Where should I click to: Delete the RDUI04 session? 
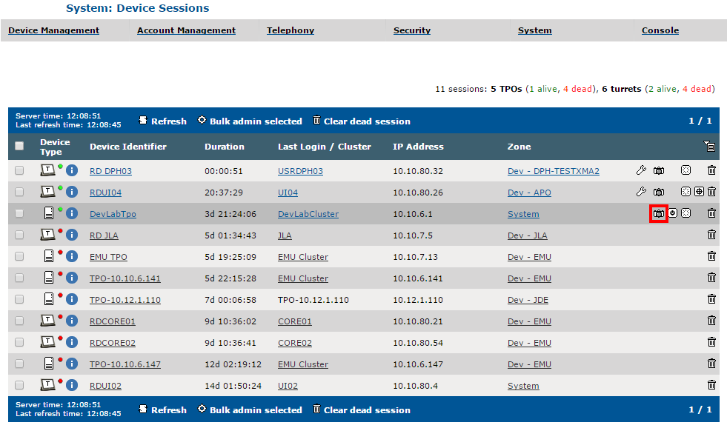point(711,192)
